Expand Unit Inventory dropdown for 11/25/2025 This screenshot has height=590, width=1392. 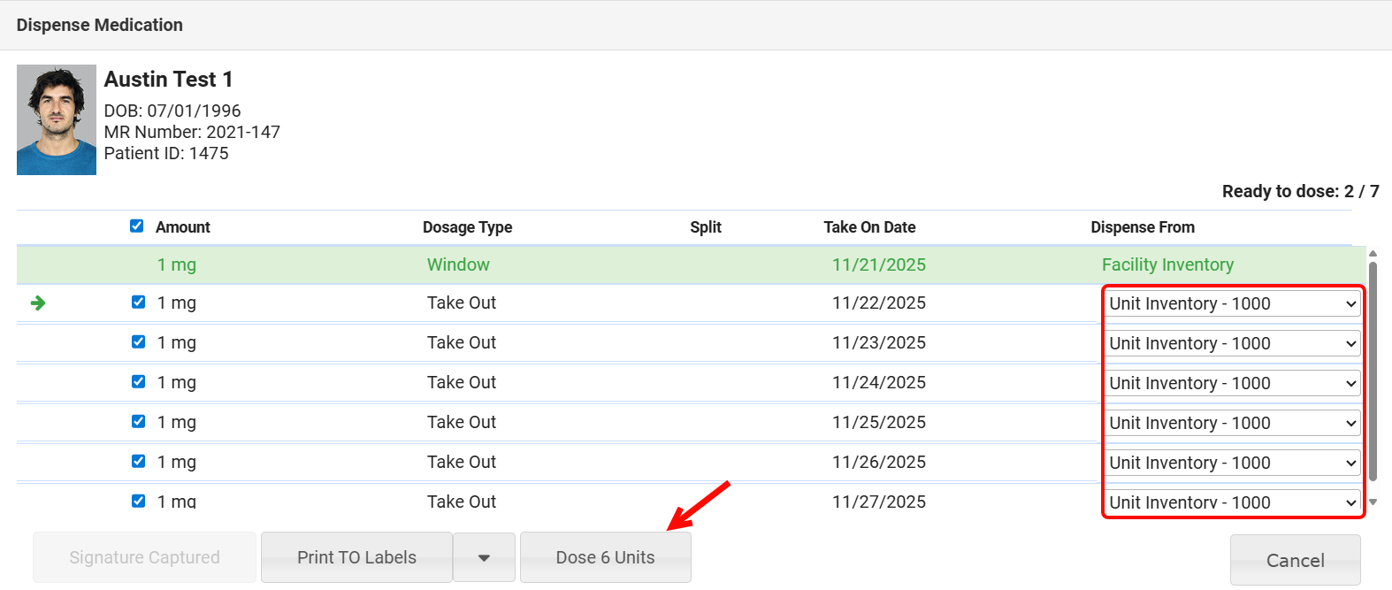pyautogui.click(x=1232, y=423)
